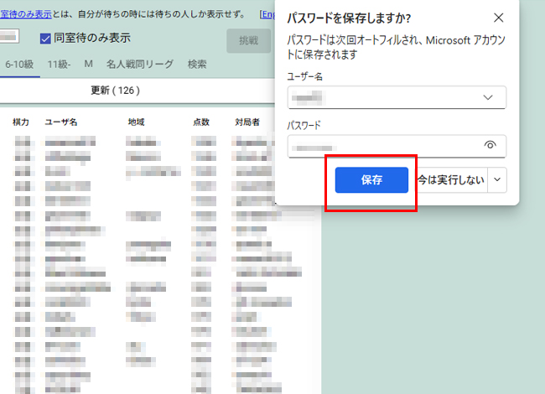Click the ユーザ名 column header

click(61, 122)
